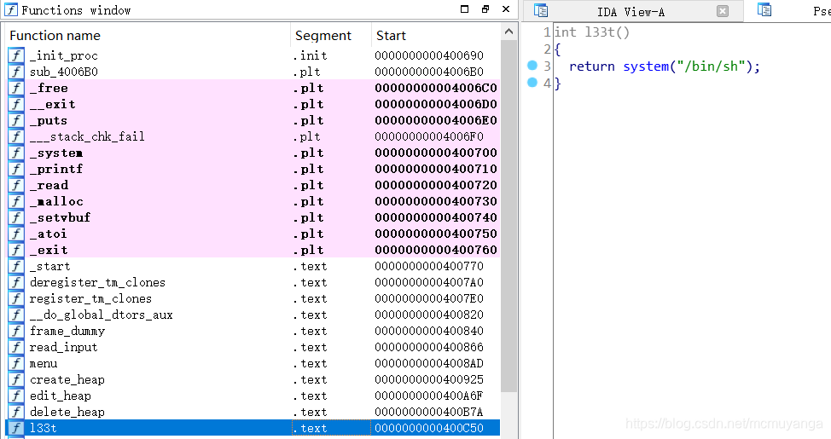This screenshot has width=831, height=439.
Task: Click the function icon beside _read
Action: [16, 185]
